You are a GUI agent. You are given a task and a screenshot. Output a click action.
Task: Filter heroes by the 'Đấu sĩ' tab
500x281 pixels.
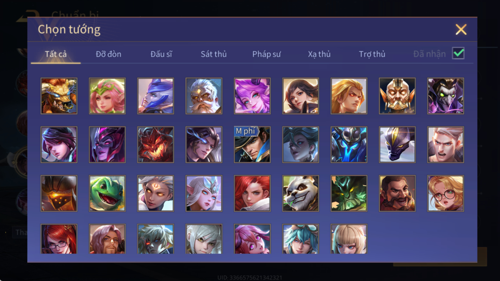point(161,54)
